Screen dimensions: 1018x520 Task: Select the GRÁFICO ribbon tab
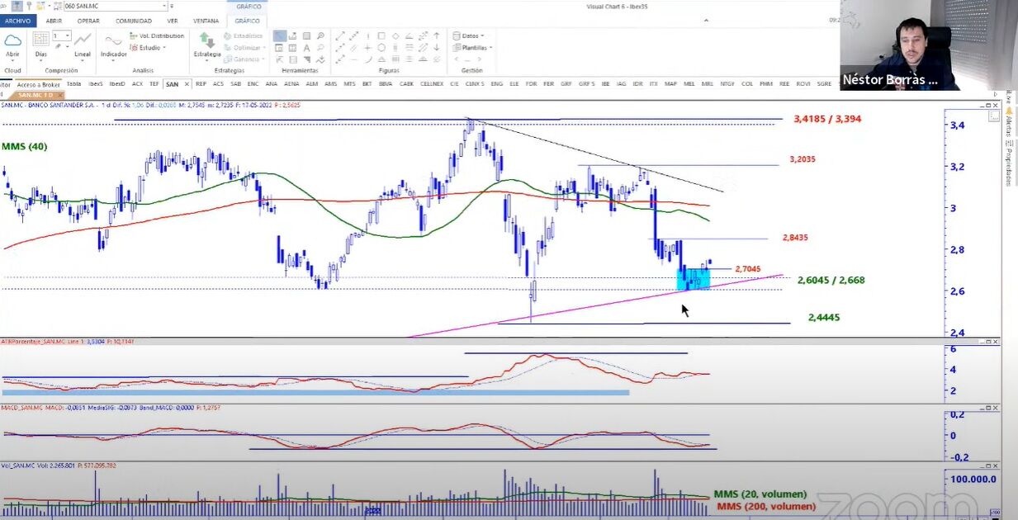point(247,21)
